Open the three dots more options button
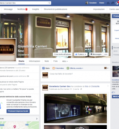This screenshot has width=119, height=129. tap(106, 54)
